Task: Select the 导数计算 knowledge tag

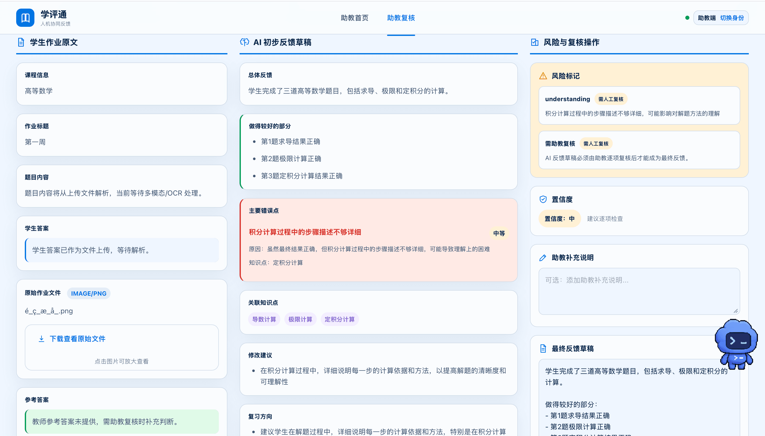Action: pyautogui.click(x=264, y=319)
